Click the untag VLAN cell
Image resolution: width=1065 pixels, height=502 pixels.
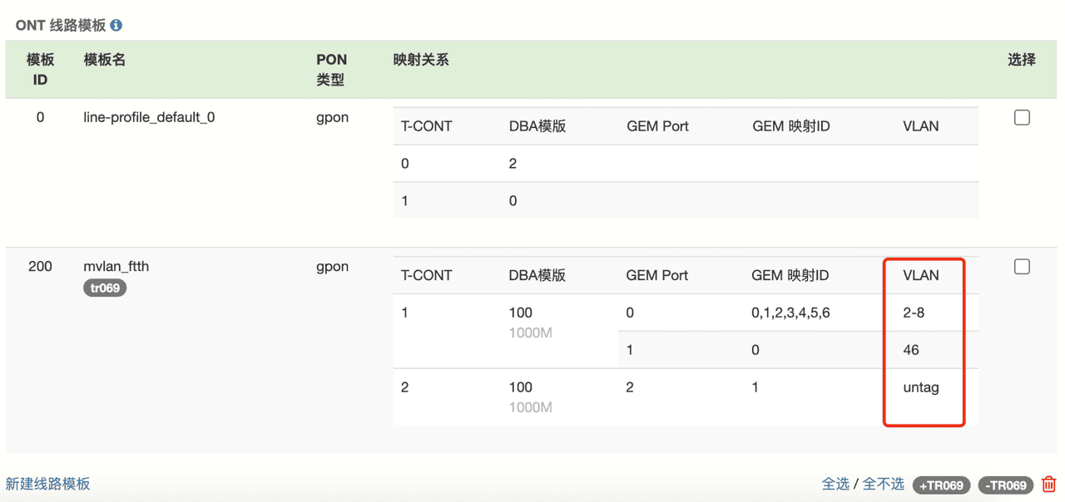(920, 387)
